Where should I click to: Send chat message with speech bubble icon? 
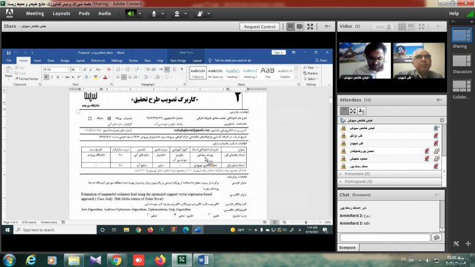click(x=437, y=237)
